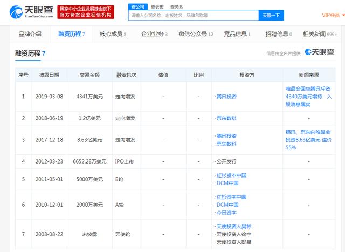
Task: Open the 天使投资人吴彬 link
Action: pyautogui.click(x=233, y=226)
